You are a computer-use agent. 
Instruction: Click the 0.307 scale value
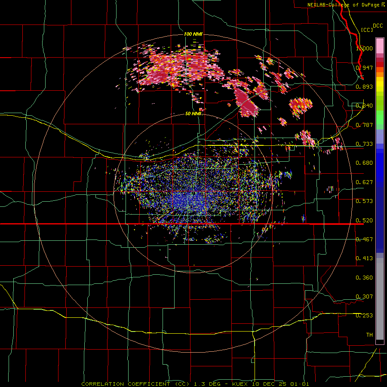(x=364, y=297)
